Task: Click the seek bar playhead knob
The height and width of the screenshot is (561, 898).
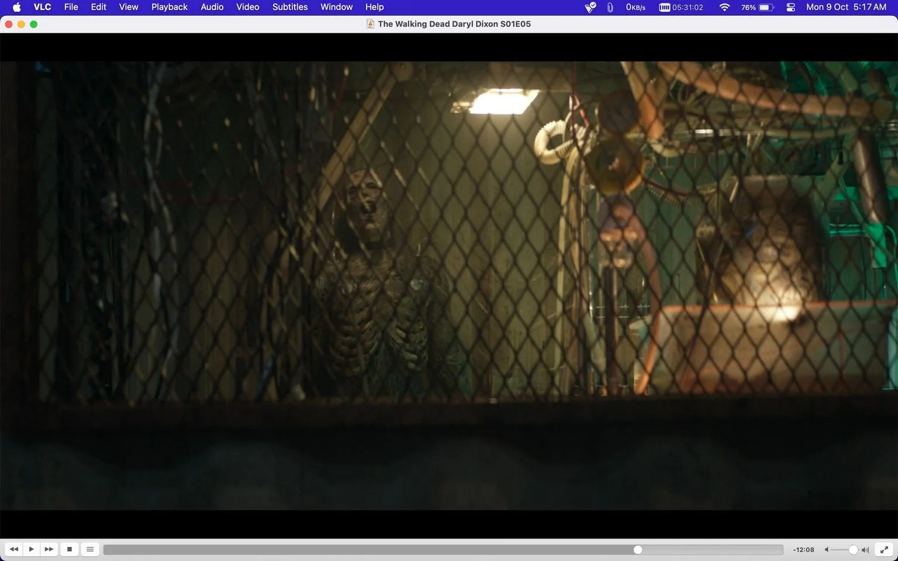Action: coord(638,550)
